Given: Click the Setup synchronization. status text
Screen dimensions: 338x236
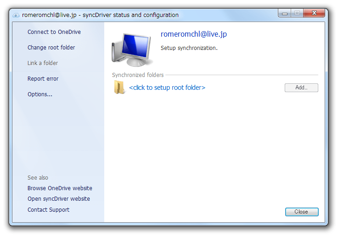Looking at the screenshot, I should click(189, 48).
